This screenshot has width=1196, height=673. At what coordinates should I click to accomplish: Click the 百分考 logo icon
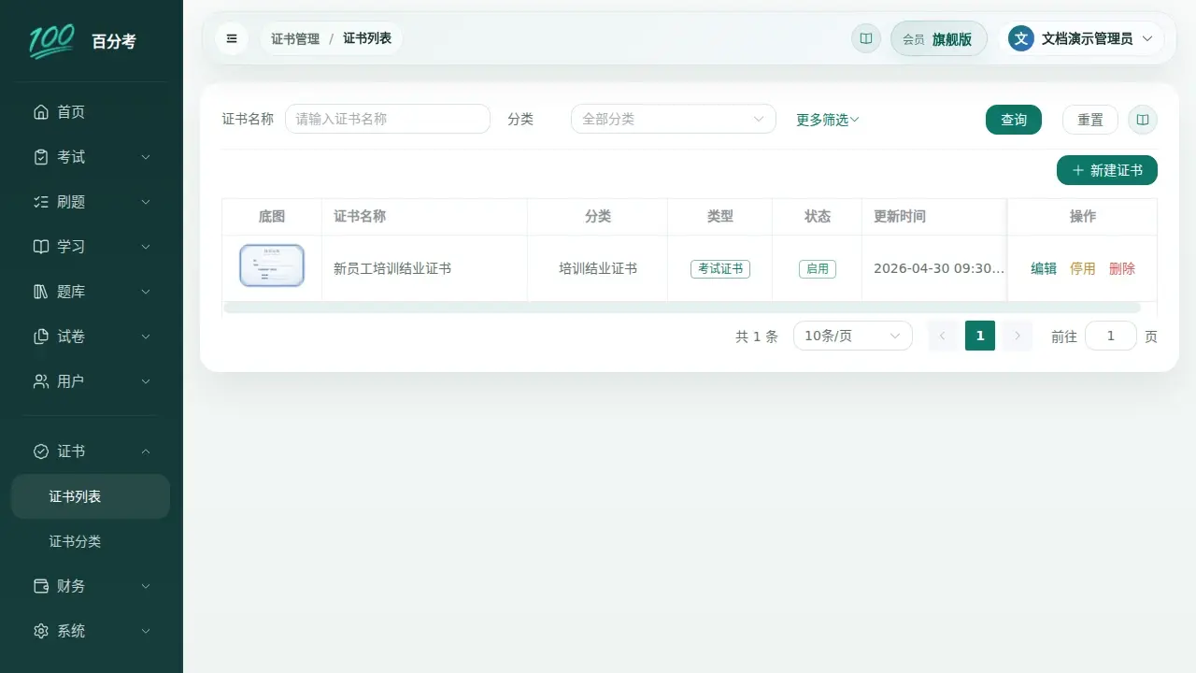[x=51, y=41]
